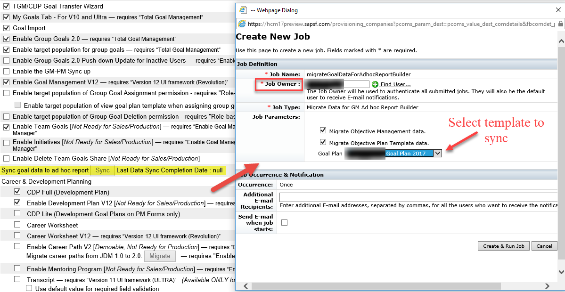Uncheck TGM/CDP Goal Transfer Wizard
Image resolution: width=565 pixels, height=292 pixels.
point(6,6)
